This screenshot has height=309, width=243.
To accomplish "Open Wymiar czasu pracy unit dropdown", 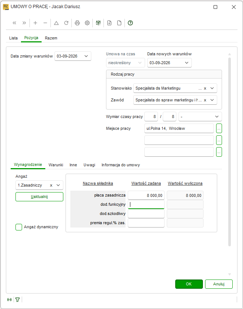I will 217,117.
